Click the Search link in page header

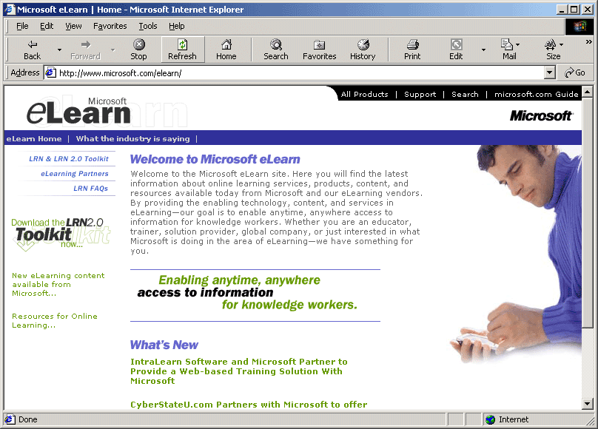(x=465, y=94)
